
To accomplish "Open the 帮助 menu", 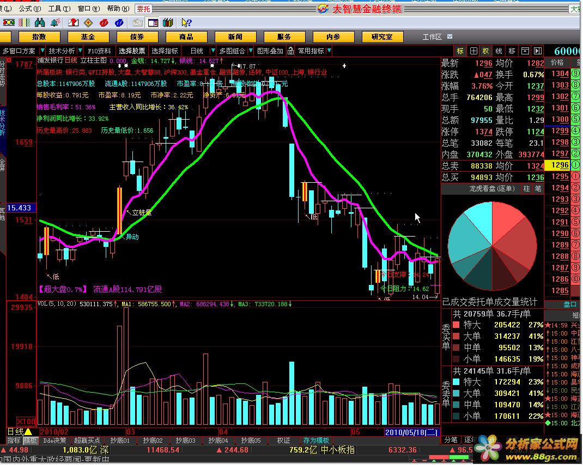I will coord(118,9).
